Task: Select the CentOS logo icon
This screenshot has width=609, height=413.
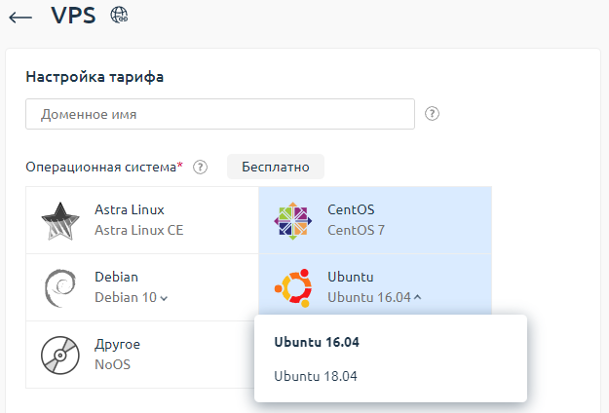Action: point(292,221)
